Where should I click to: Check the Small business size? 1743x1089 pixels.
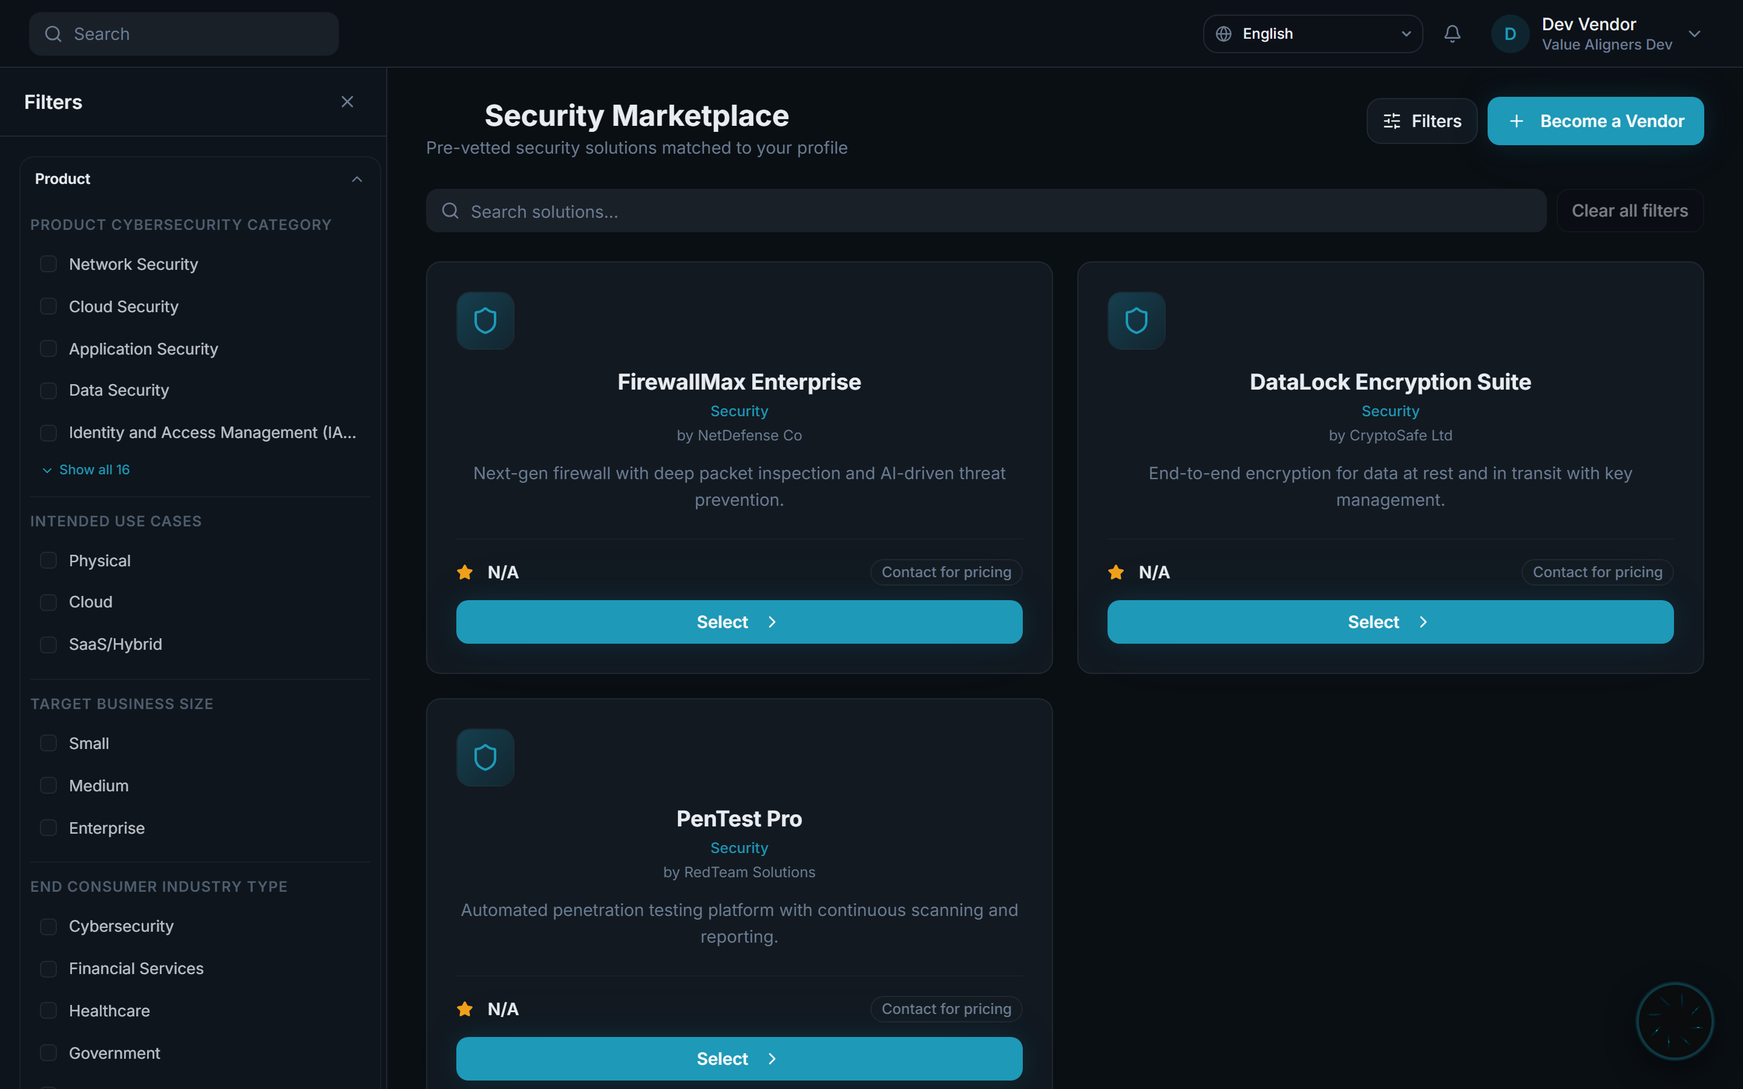[48, 744]
